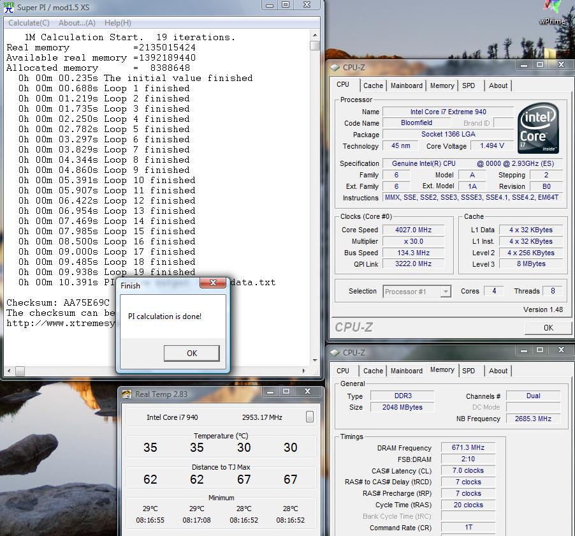Minimize the lower CPU-Z window

[x=524, y=350]
